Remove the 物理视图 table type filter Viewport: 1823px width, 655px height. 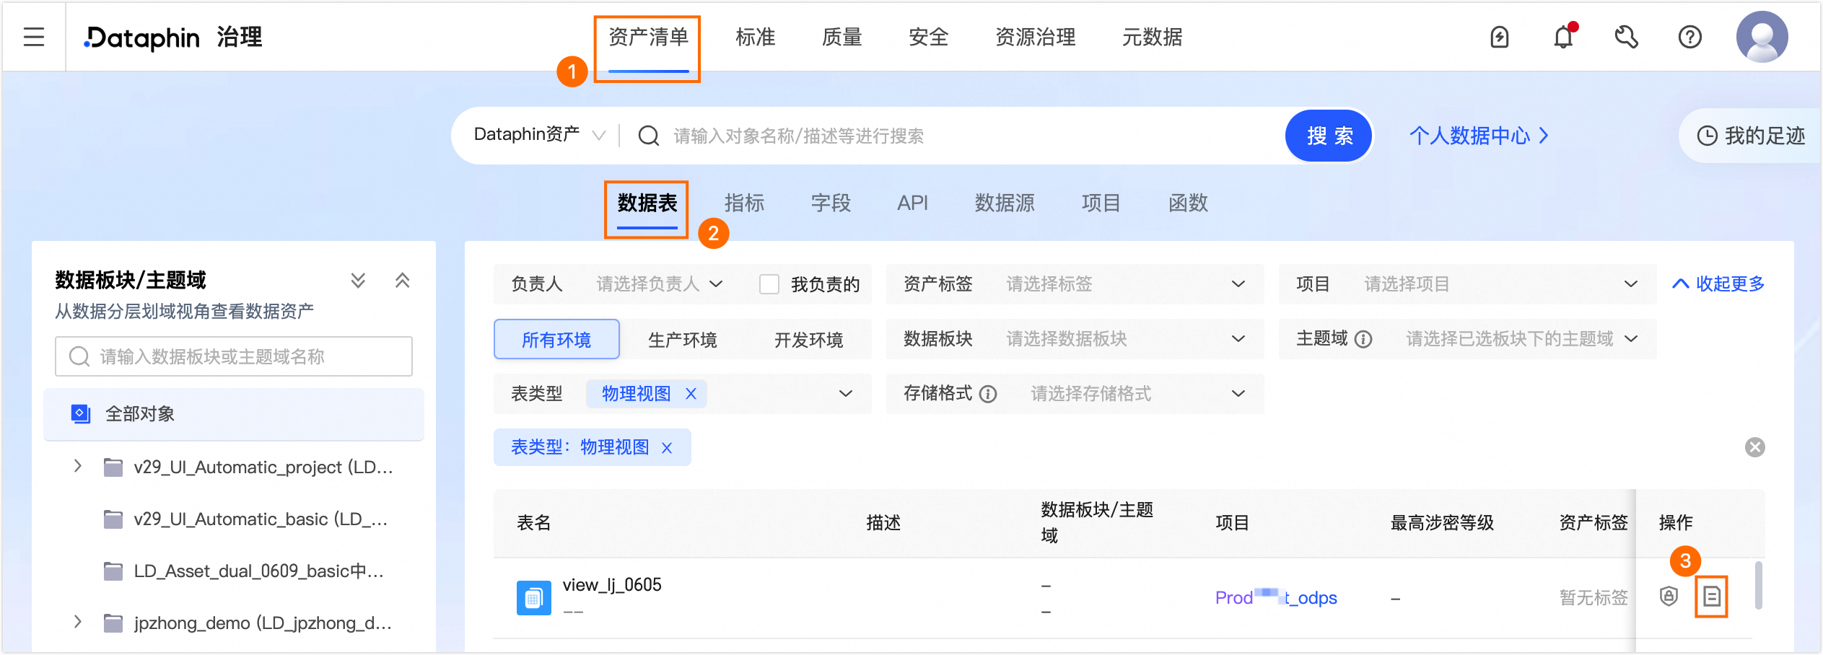pos(691,394)
